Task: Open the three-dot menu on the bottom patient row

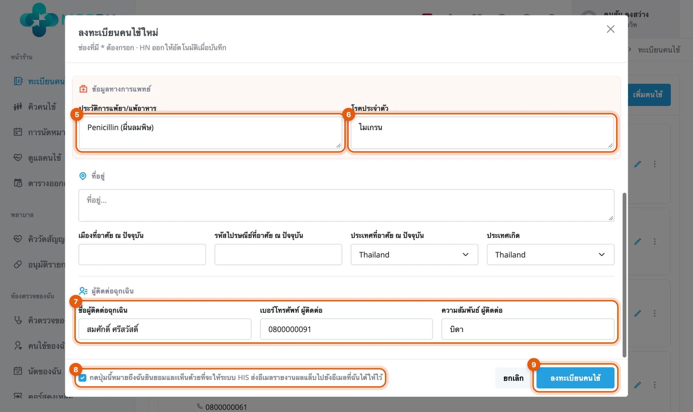Action: click(655, 385)
